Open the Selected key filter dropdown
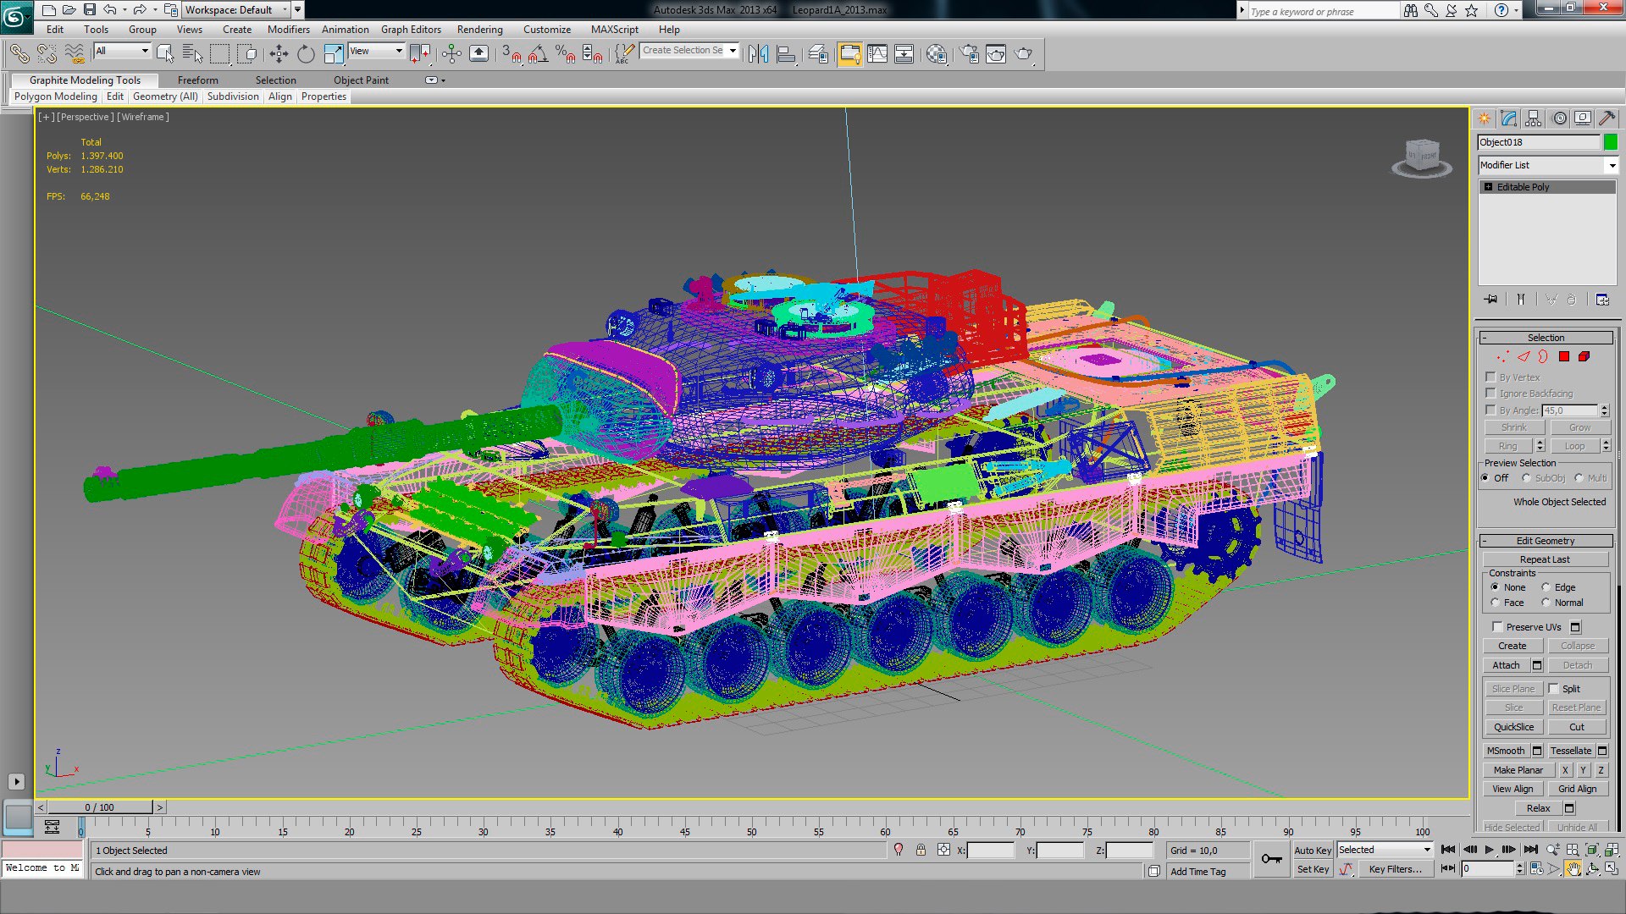Viewport: 1626px width, 914px height. [x=1385, y=850]
